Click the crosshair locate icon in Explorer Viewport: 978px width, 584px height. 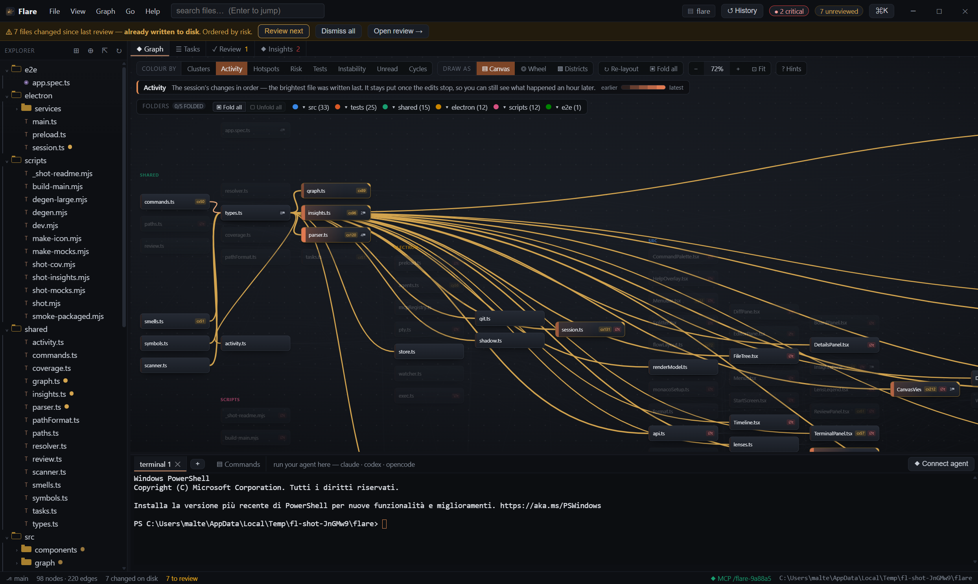pyautogui.click(x=90, y=51)
